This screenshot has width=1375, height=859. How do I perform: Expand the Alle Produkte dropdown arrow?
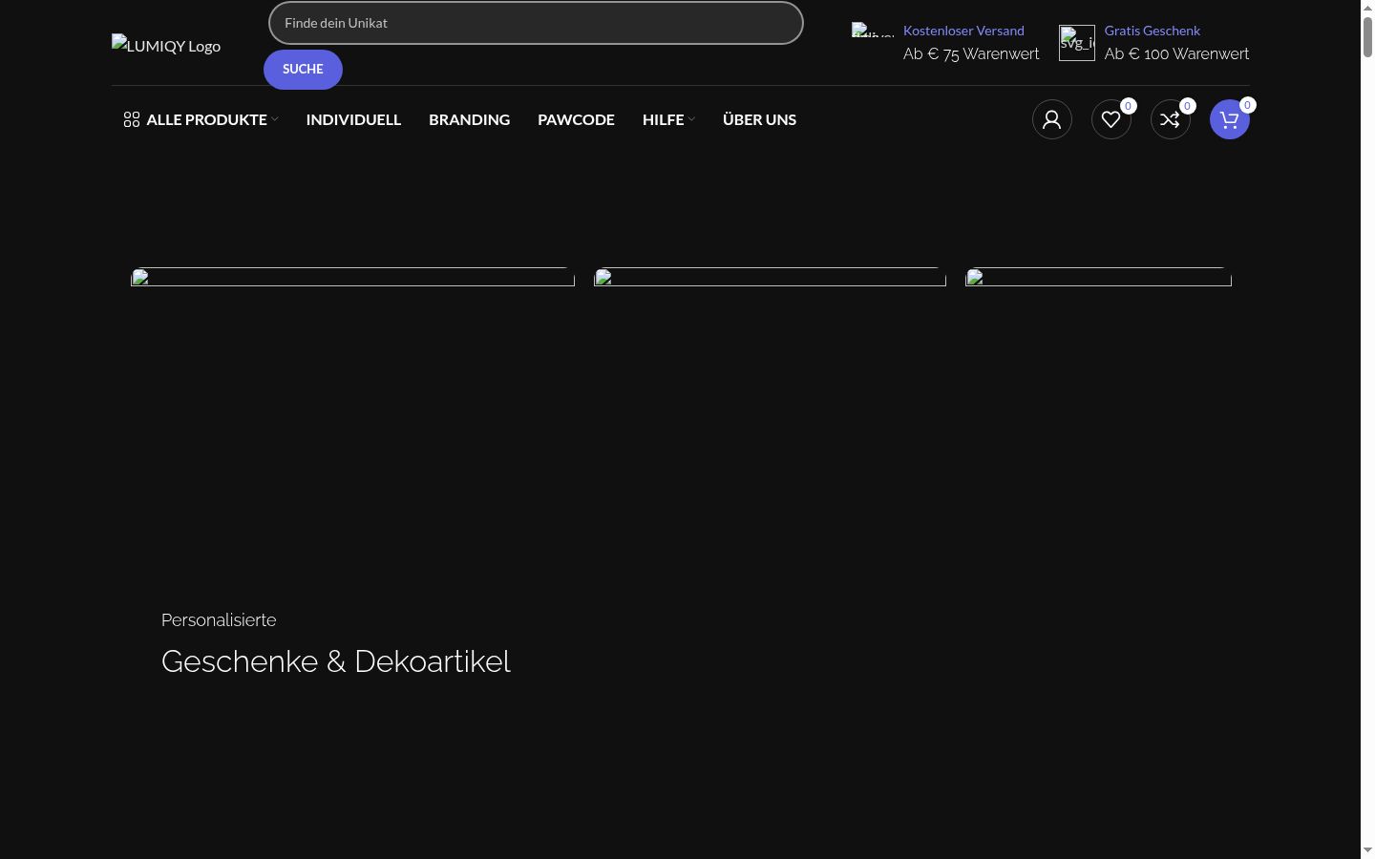click(275, 119)
